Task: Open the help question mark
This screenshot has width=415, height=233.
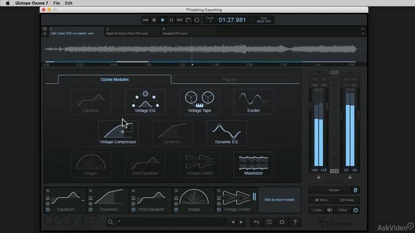Action: (295, 222)
